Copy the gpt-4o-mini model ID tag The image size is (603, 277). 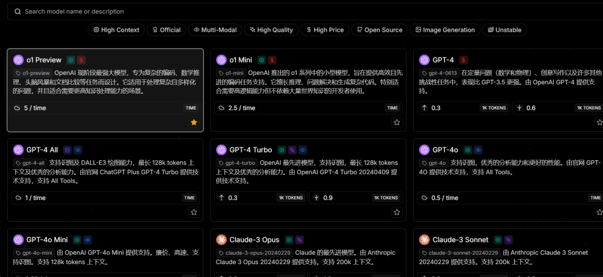coord(34,253)
